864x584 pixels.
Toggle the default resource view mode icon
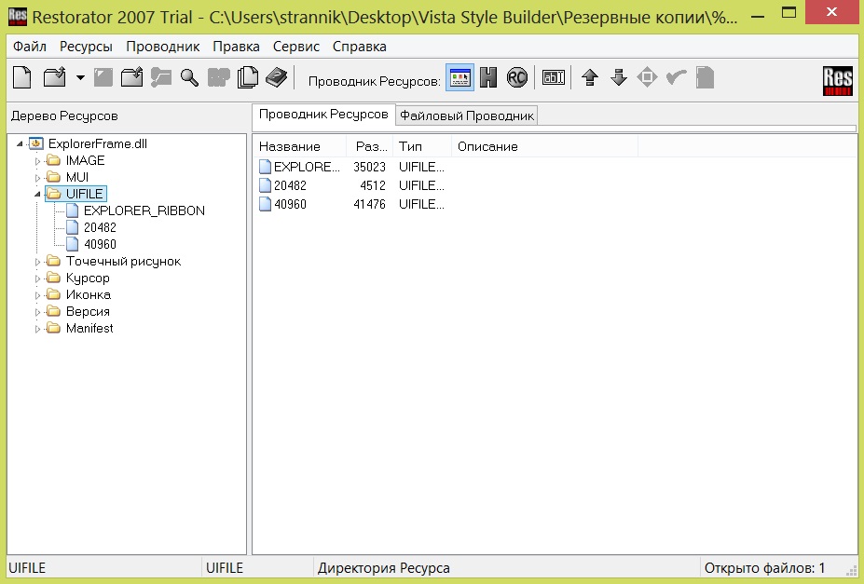pyautogui.click(x=459, y=78)
